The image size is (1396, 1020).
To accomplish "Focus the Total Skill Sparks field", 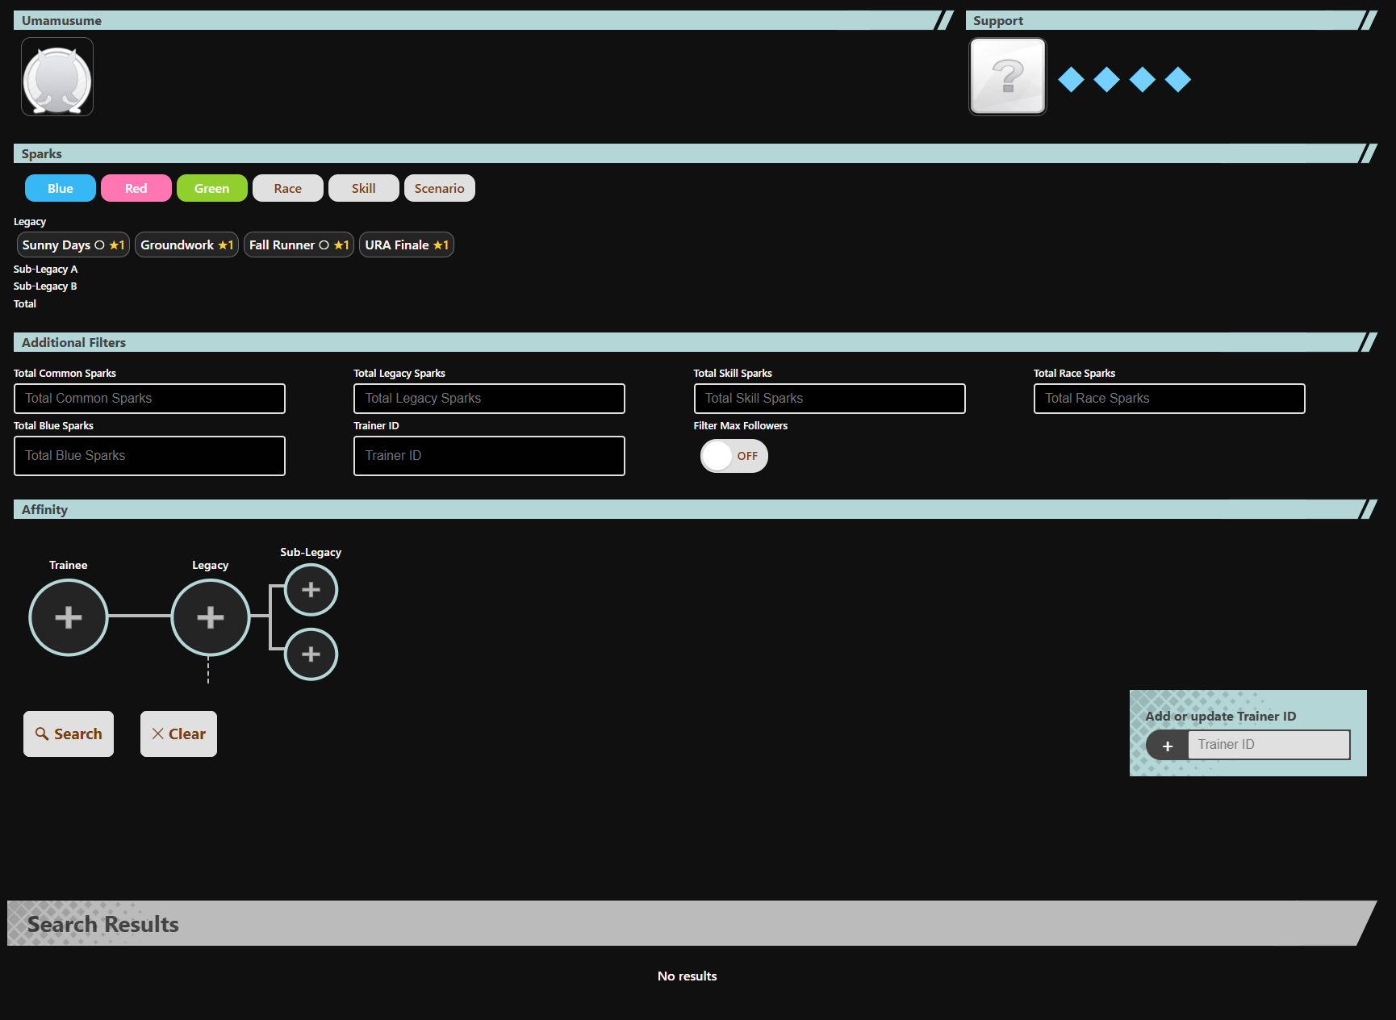I will (830, 399).
